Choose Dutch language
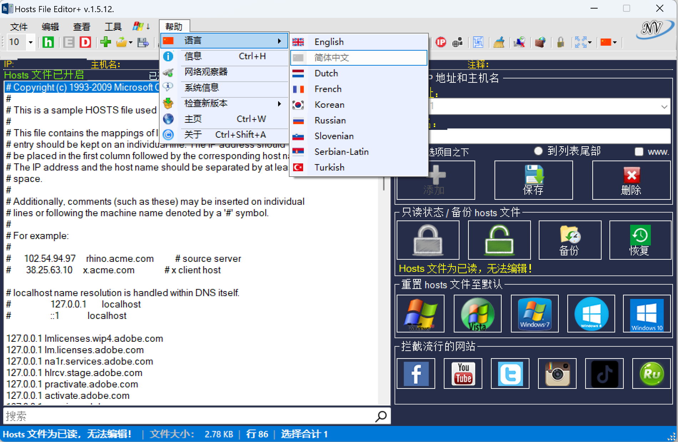678x442 pixels. click(x=358, y=73)
